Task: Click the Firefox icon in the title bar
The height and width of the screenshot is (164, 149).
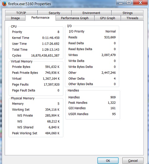Action: pyautogui.click(x=4, y=4)
